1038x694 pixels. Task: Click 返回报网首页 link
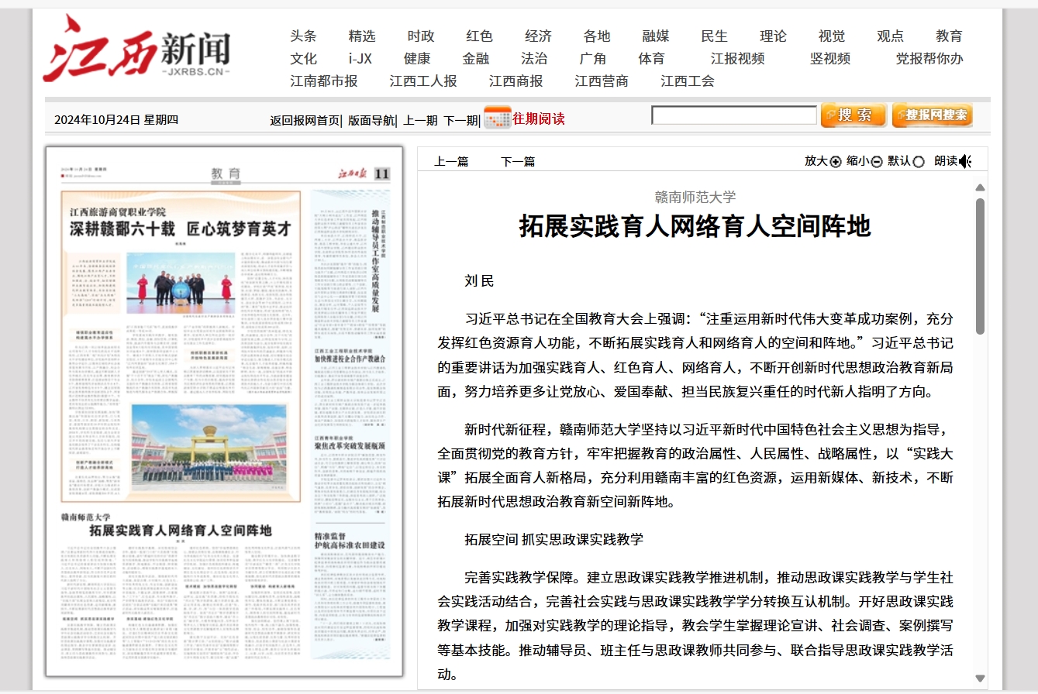[x=305, y=120]
